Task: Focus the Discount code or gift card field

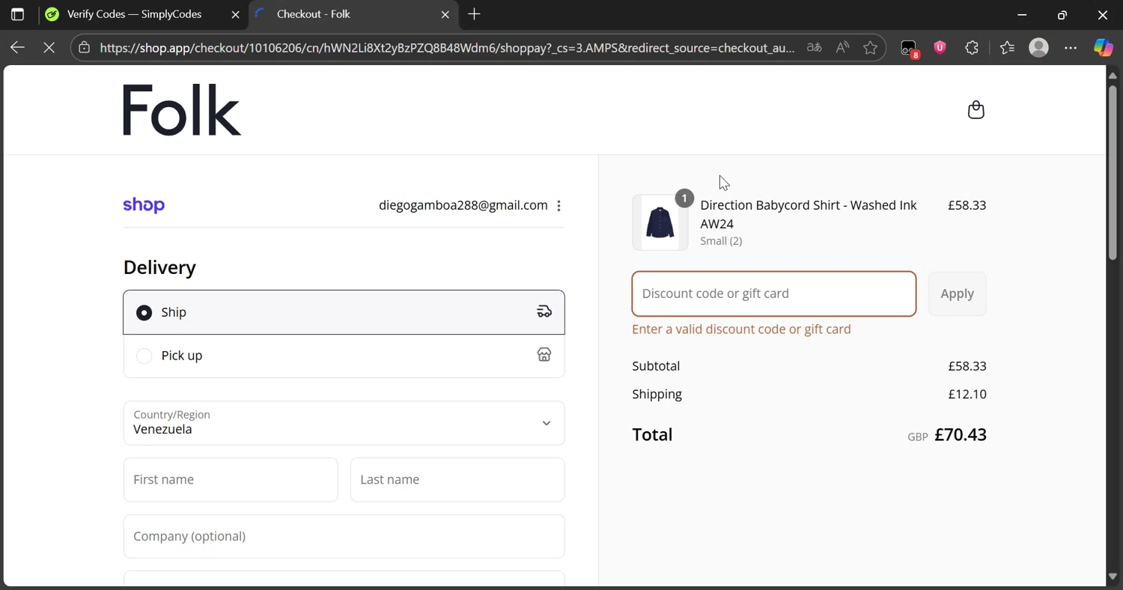Action: point(774,294)
